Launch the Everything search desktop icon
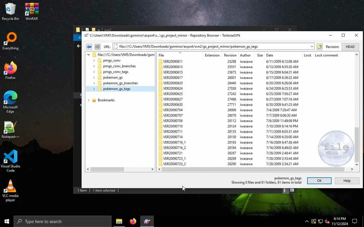 pyautogui.click(x=11, y=41)
